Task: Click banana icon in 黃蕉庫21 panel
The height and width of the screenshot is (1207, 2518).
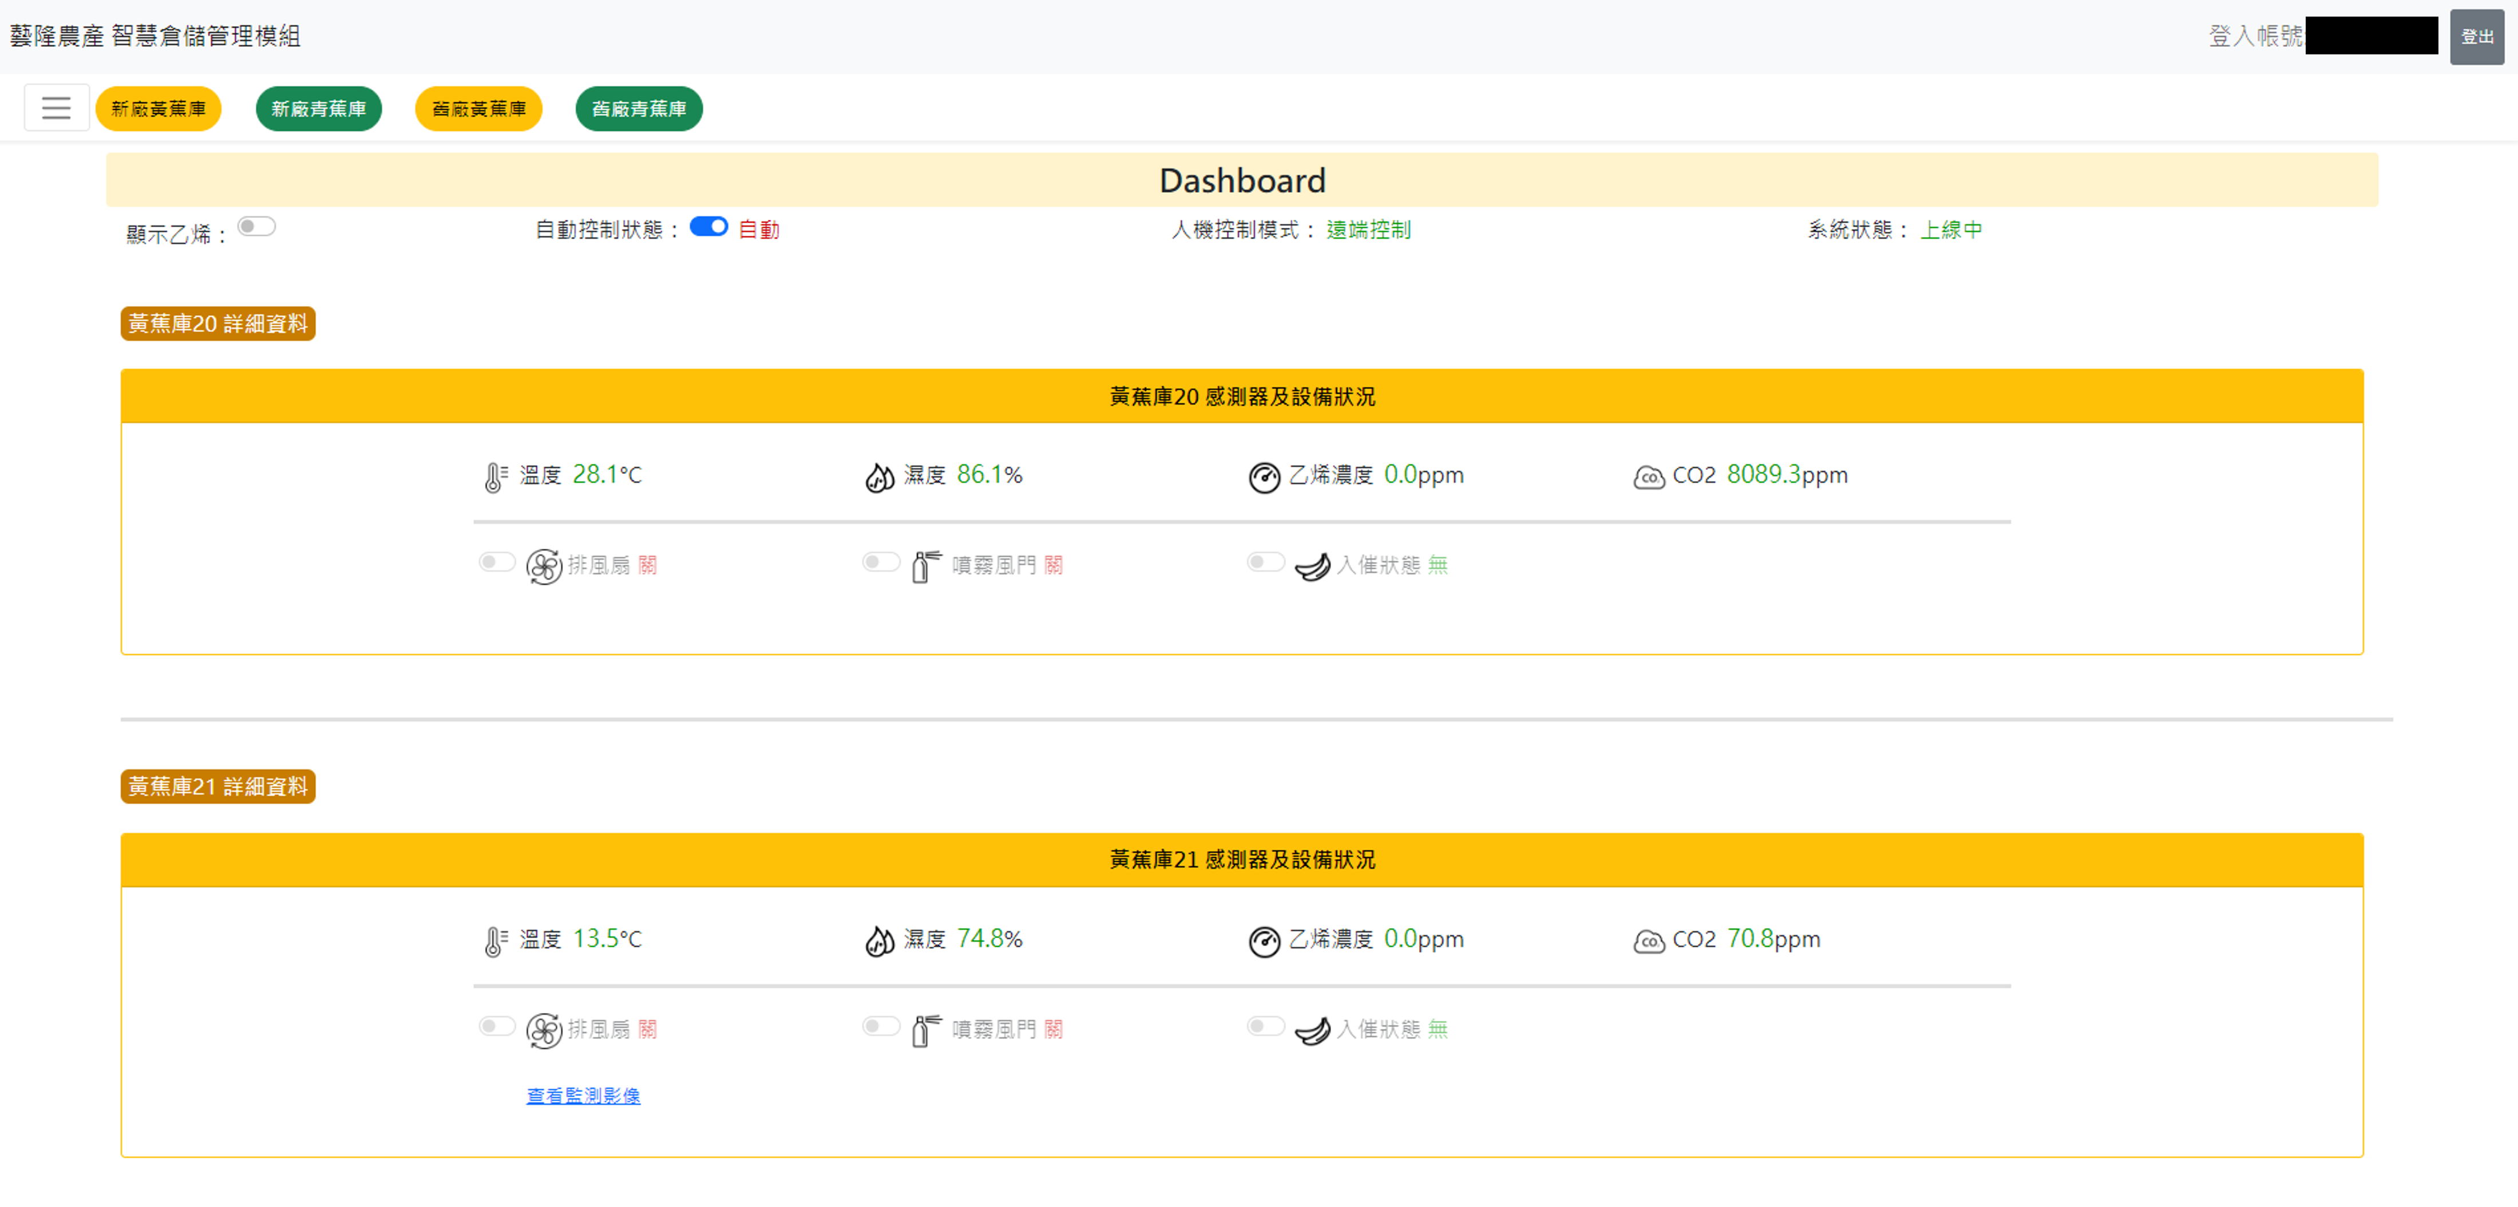Action: [x=1312, y=1030]
